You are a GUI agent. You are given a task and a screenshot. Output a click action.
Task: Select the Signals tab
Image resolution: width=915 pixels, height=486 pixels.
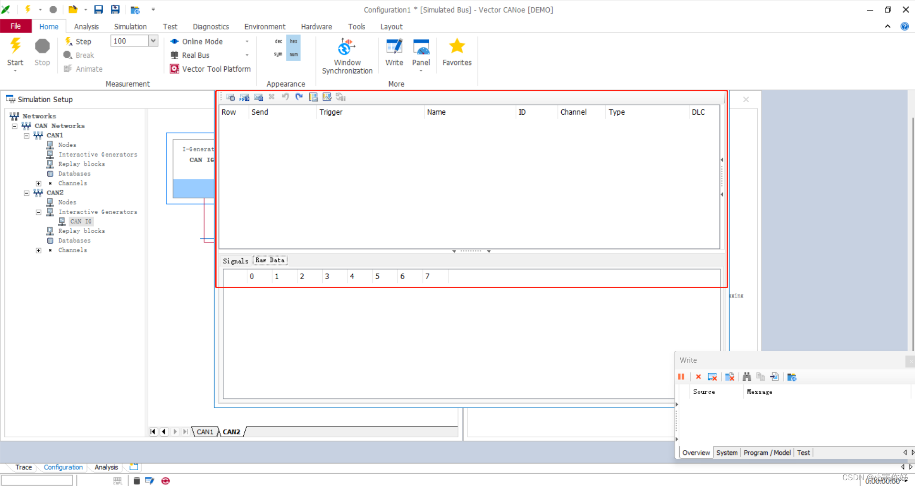(236, 261)
